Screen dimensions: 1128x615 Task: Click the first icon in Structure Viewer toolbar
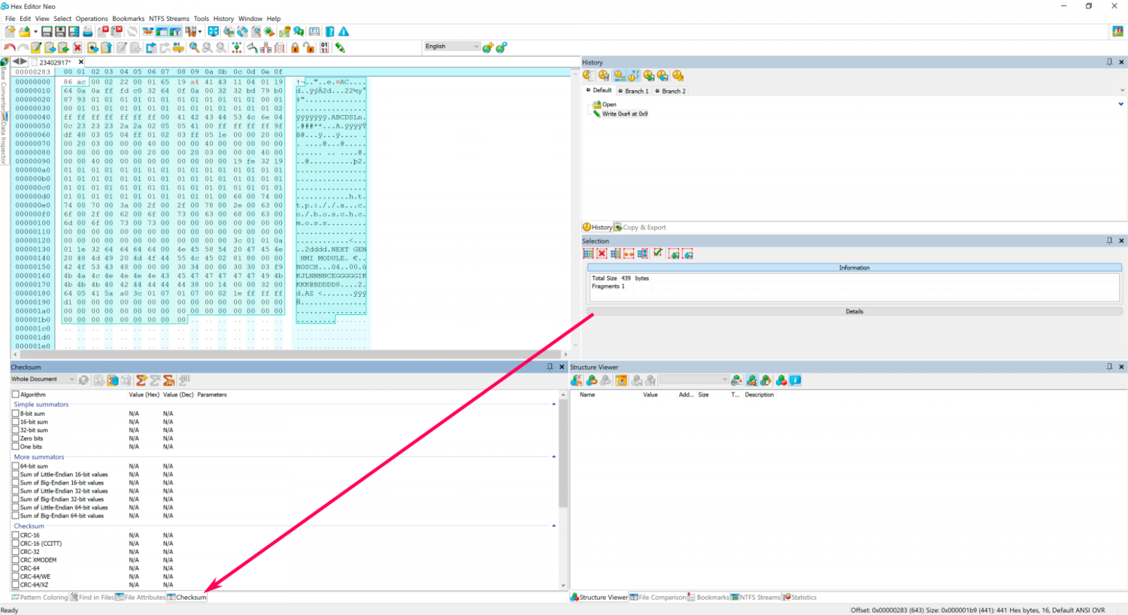point(577,380)
